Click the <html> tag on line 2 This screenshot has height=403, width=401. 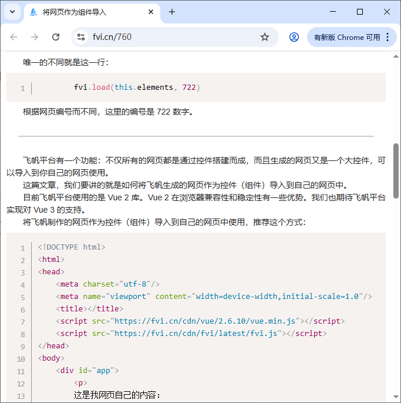[51, 260]
